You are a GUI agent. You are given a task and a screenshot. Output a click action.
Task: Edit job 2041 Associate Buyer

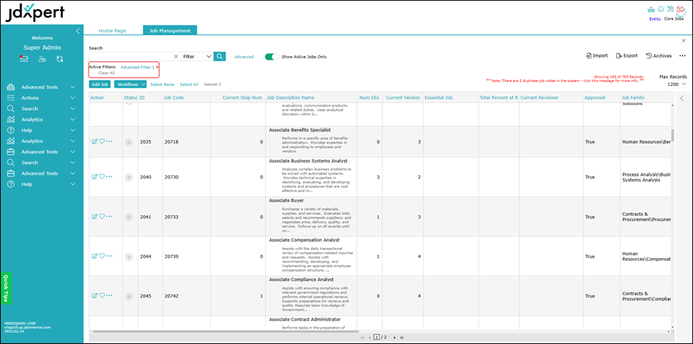click(94, 217)
